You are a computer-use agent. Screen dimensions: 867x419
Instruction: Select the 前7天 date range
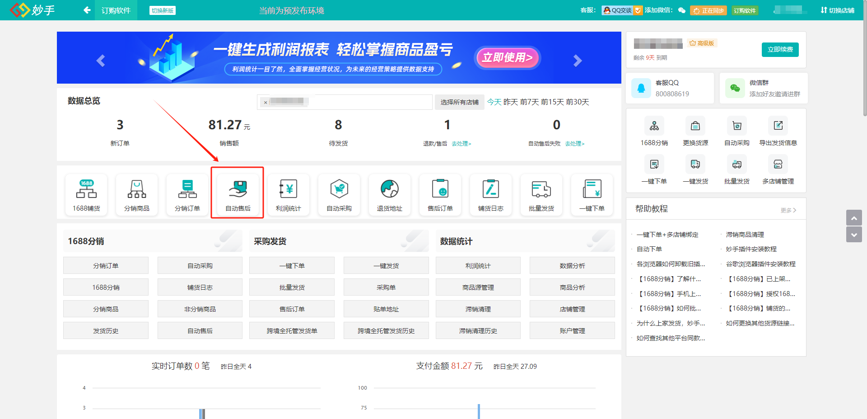coord(530,102)
